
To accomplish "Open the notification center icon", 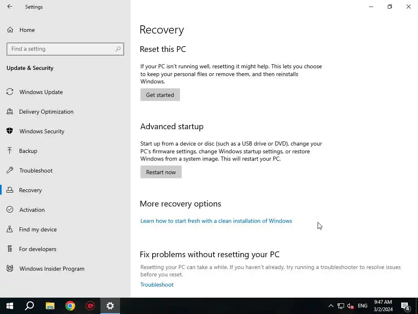I will pyautogui.click(x=405, y=306).
